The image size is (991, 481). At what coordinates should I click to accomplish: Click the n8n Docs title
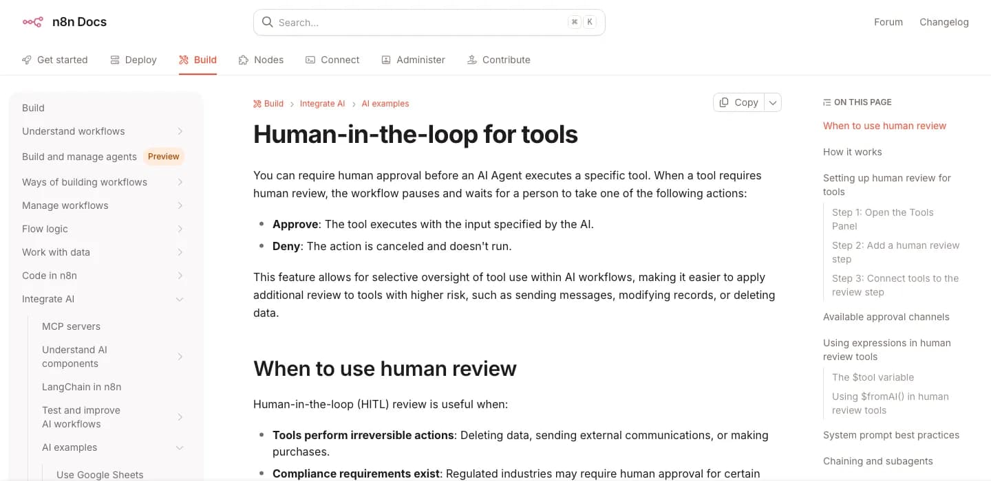click(79, 22)
